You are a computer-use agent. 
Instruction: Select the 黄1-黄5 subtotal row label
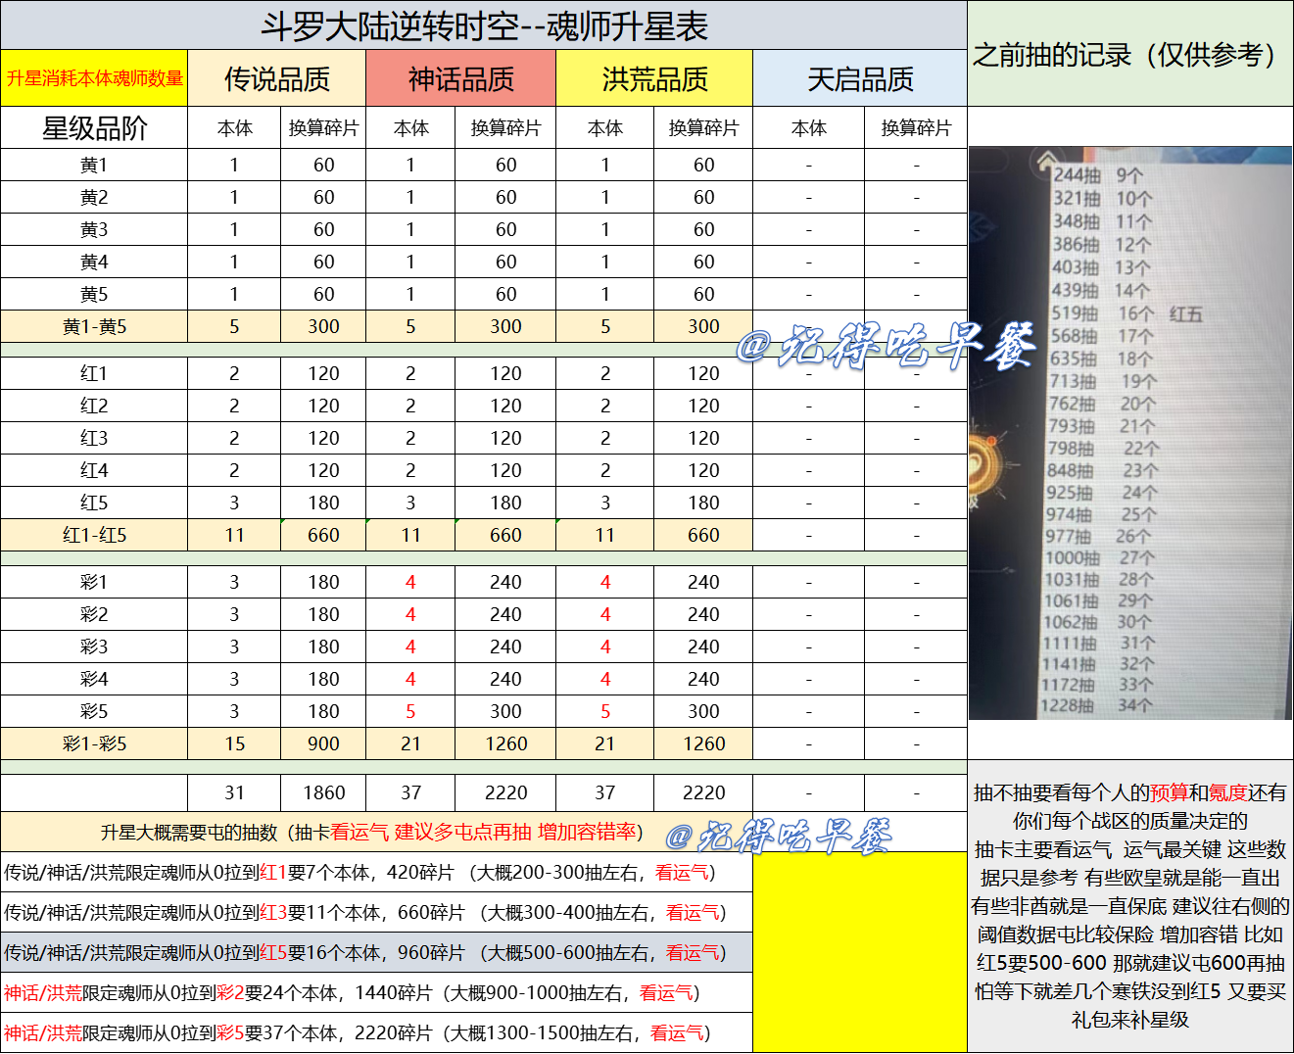(x=94, y=326)
